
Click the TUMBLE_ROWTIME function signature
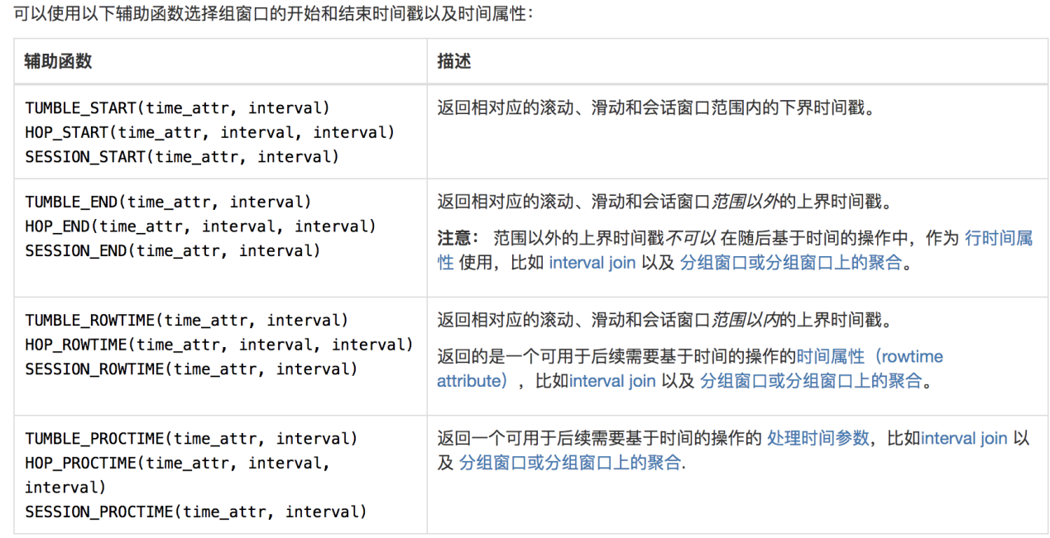[x=187, y=320]
